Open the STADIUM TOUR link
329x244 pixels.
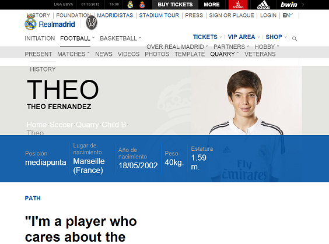tap(159, 15)
